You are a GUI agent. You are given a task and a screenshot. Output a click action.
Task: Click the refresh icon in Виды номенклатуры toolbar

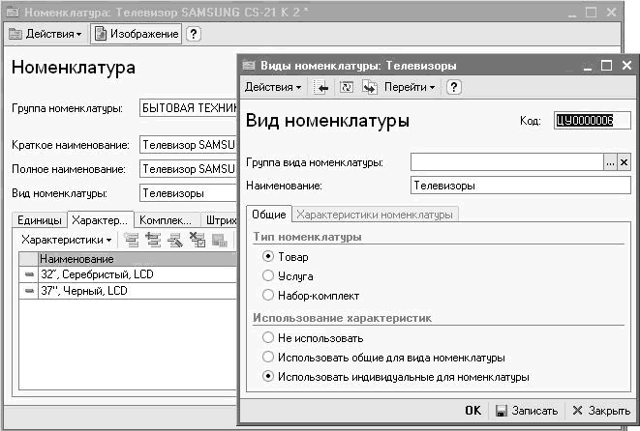(347, 87)
